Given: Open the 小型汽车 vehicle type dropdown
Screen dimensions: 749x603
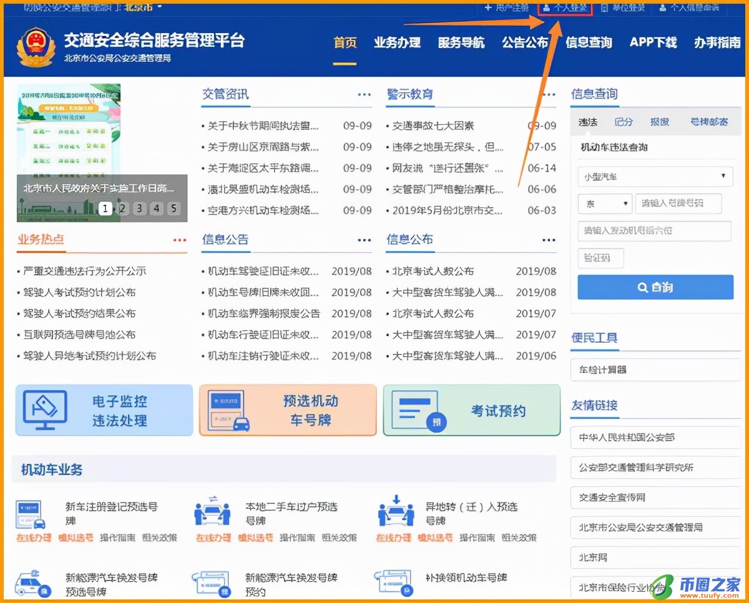Looking at the screenshot, I should pos(654,177).
